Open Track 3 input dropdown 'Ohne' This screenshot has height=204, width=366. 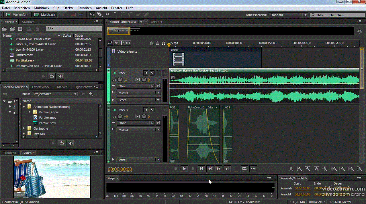(135, 123)
